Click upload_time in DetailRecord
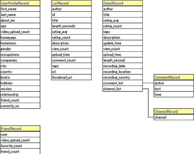 click(123, 54)
